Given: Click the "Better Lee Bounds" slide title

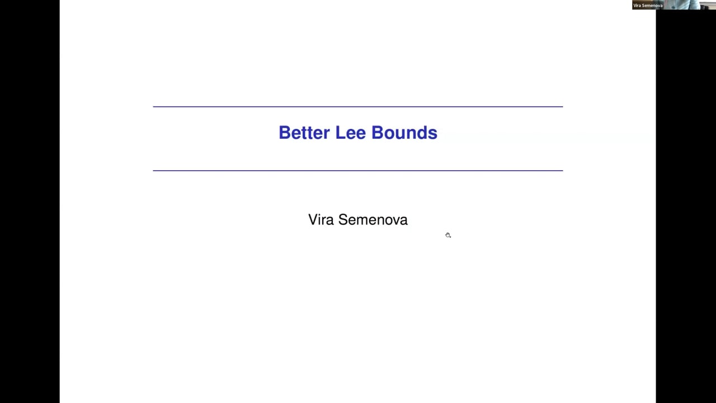Looking at the screenshot, I should point(357,133).
